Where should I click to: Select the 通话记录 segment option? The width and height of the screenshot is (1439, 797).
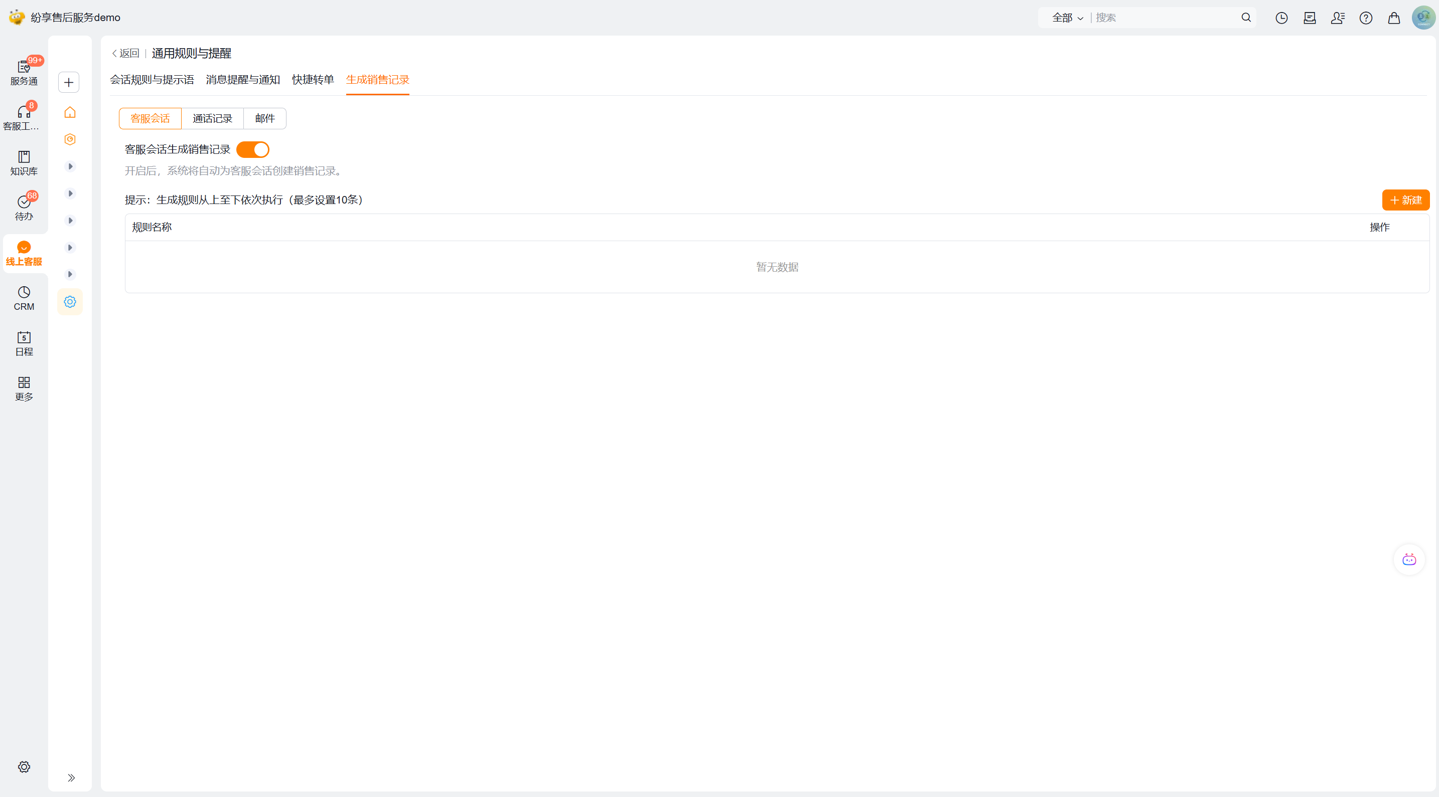212,118
